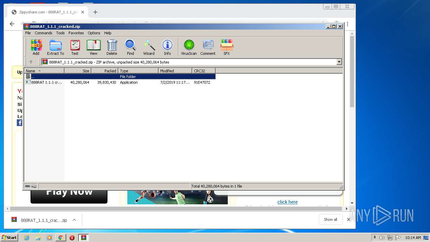Click the 'Total 40,280,064 bytes' status text
Viewport: 430px width, 242px height.
(x=217, y=186)
